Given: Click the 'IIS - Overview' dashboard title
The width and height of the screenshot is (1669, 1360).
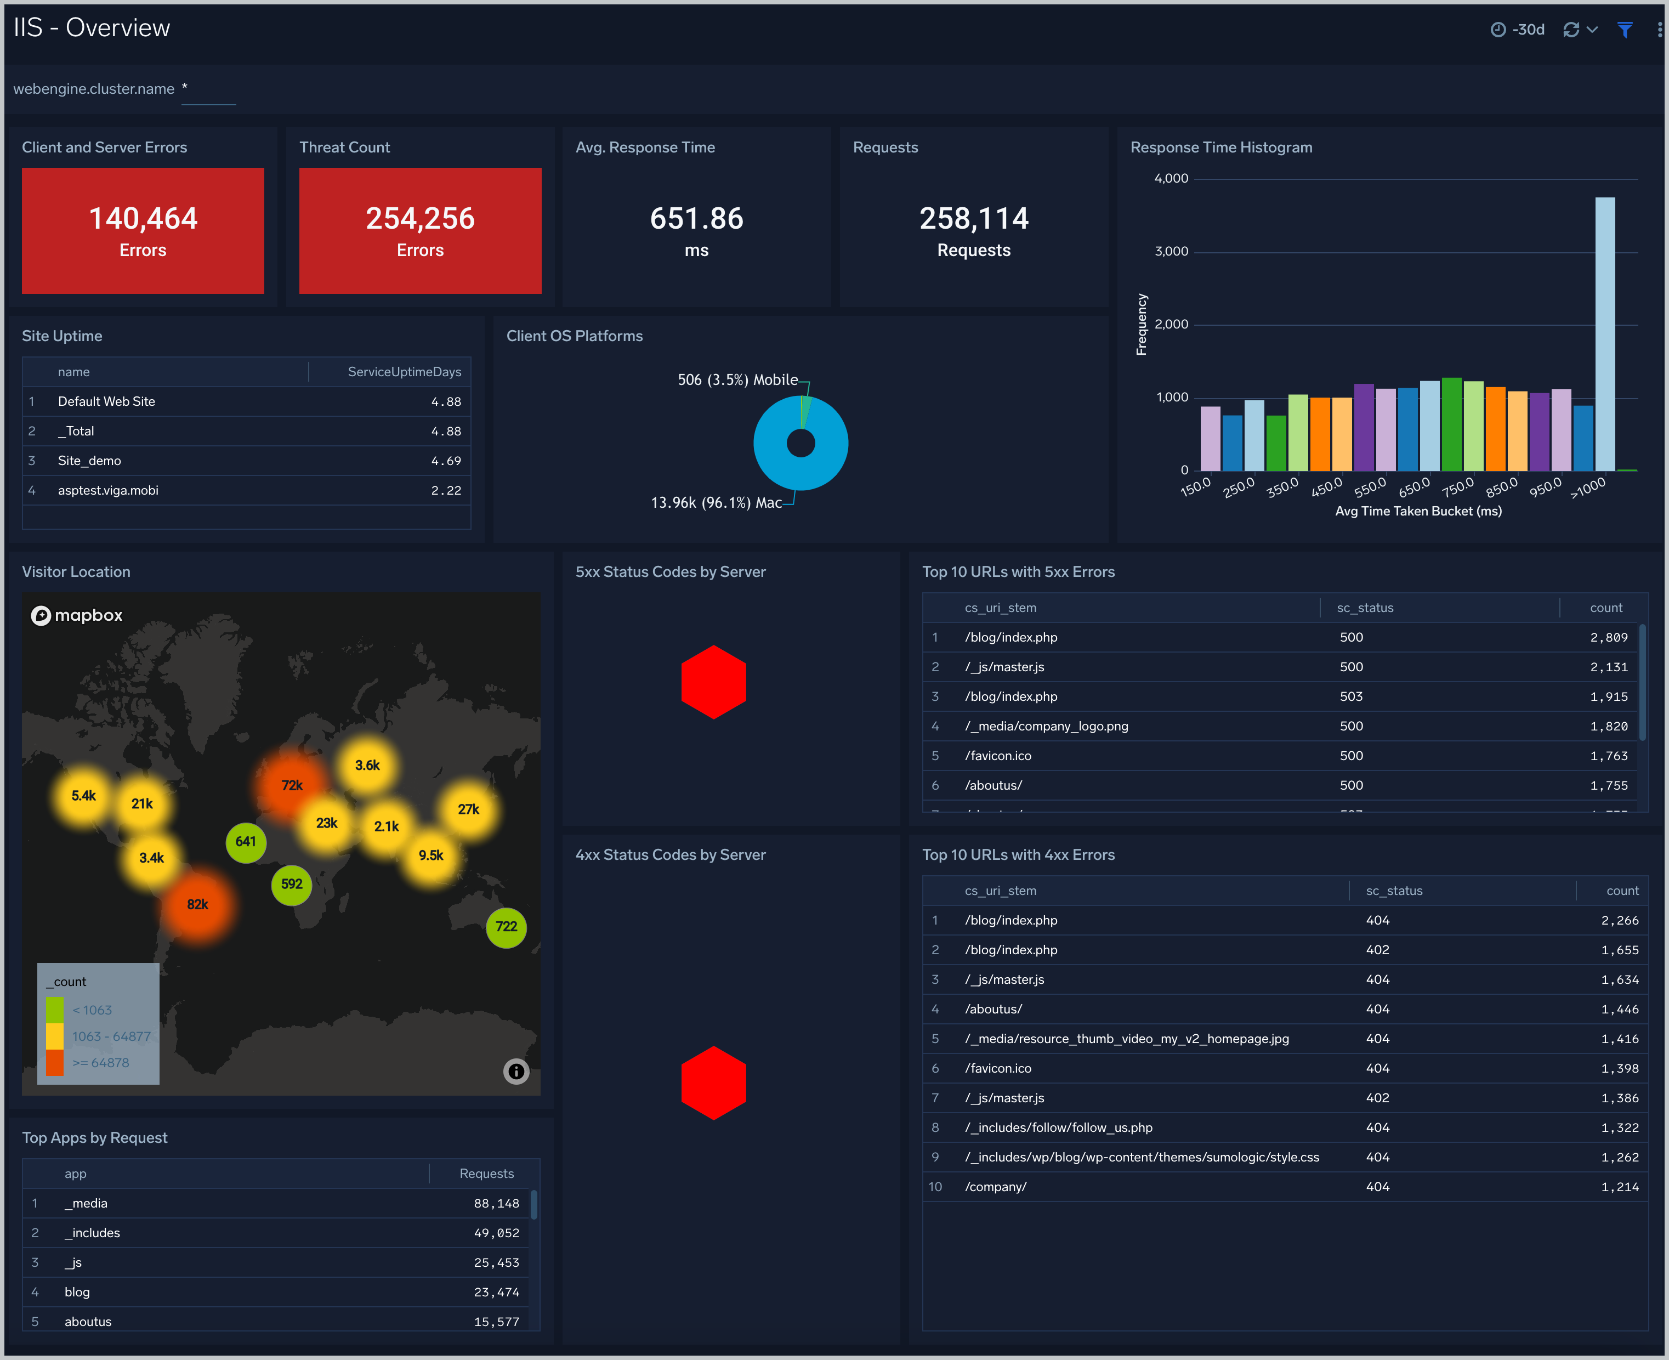Looking at the screenshot, I should point(92,27).
